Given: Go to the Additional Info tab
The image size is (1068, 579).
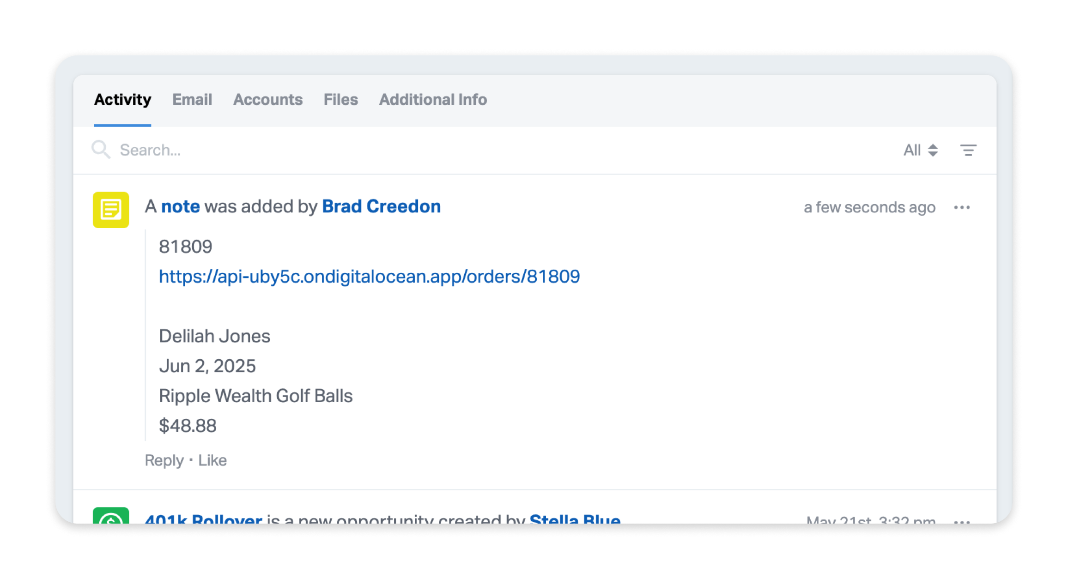Looking at the screenshot, I should [x=433, y=100].
